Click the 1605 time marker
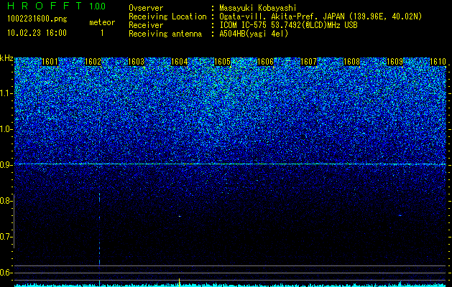Viewport: 452px width, 287px height. point(222,62)
